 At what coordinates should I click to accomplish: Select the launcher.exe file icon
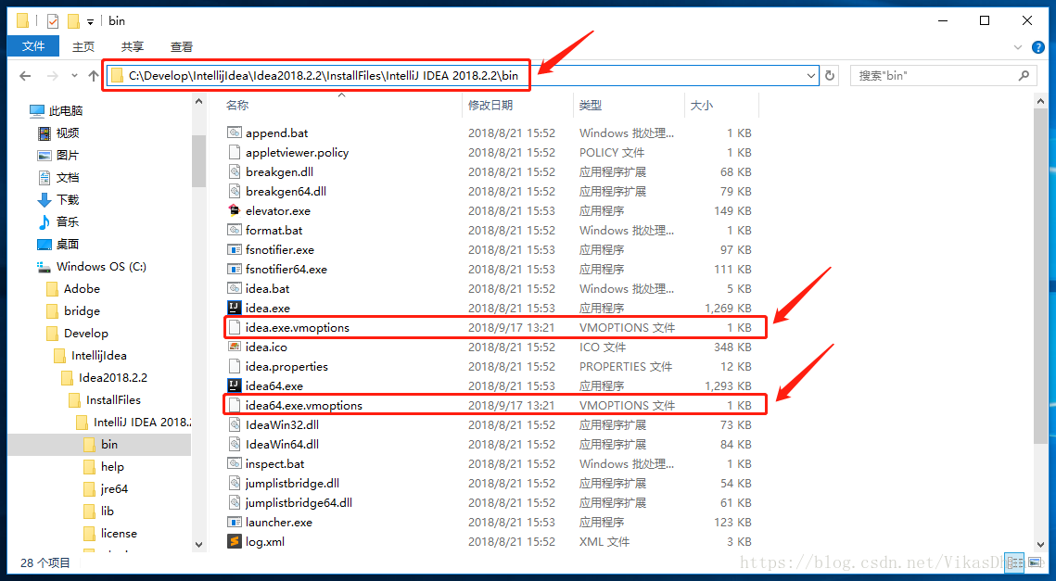point(235,522)
